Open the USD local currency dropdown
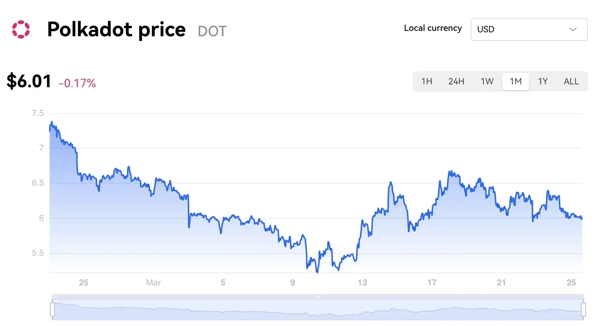 529,29
